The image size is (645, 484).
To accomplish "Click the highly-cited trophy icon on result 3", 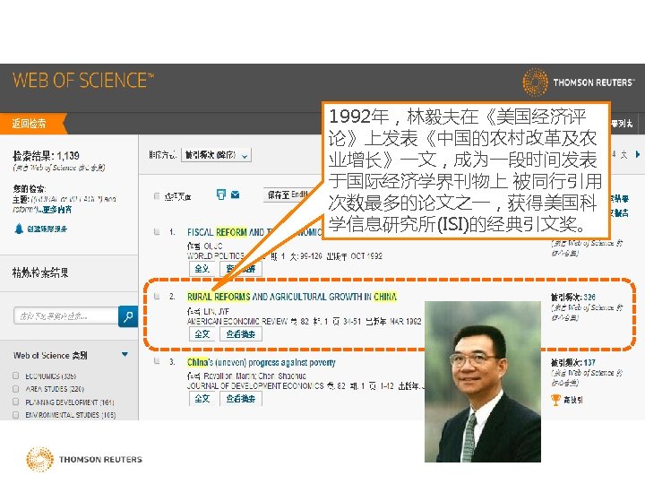I will click(x=555, y=399).
